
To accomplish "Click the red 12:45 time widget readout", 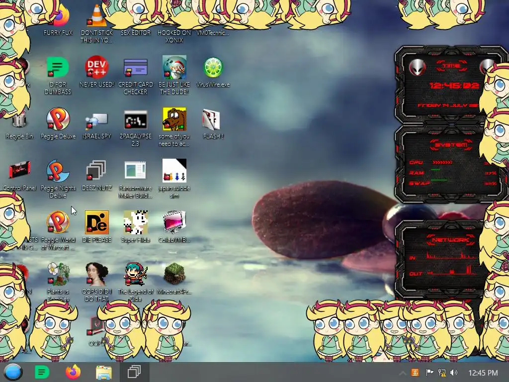I will pos(454,86).
